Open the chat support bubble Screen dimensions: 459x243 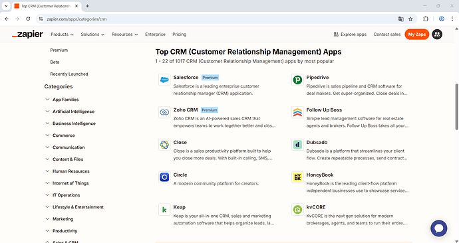(438, 228)
